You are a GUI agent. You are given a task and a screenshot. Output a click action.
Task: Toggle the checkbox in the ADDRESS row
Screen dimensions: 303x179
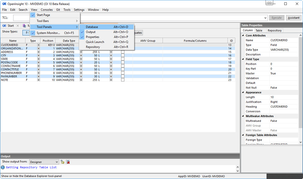(x=123, y=52)
